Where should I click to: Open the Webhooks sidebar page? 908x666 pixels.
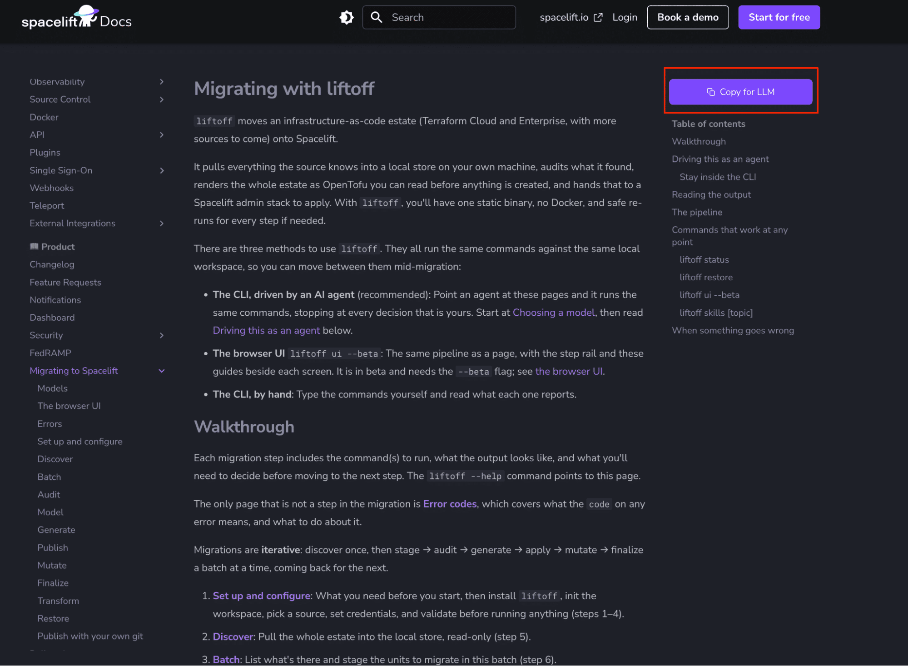51,188
